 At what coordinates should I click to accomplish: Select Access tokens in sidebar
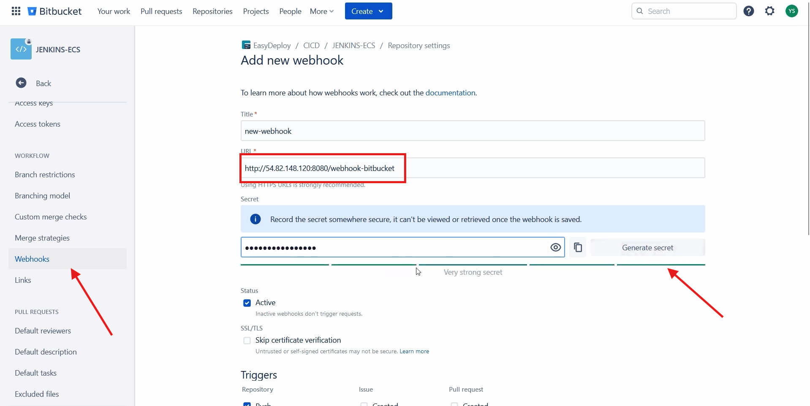point(68,124)
